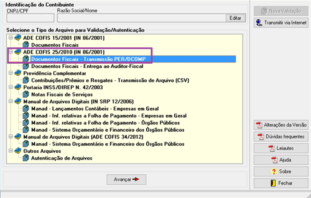Select the Outros Arquivos label
Viewport: 311px width, 198px height.
click(x=42, y=151)
